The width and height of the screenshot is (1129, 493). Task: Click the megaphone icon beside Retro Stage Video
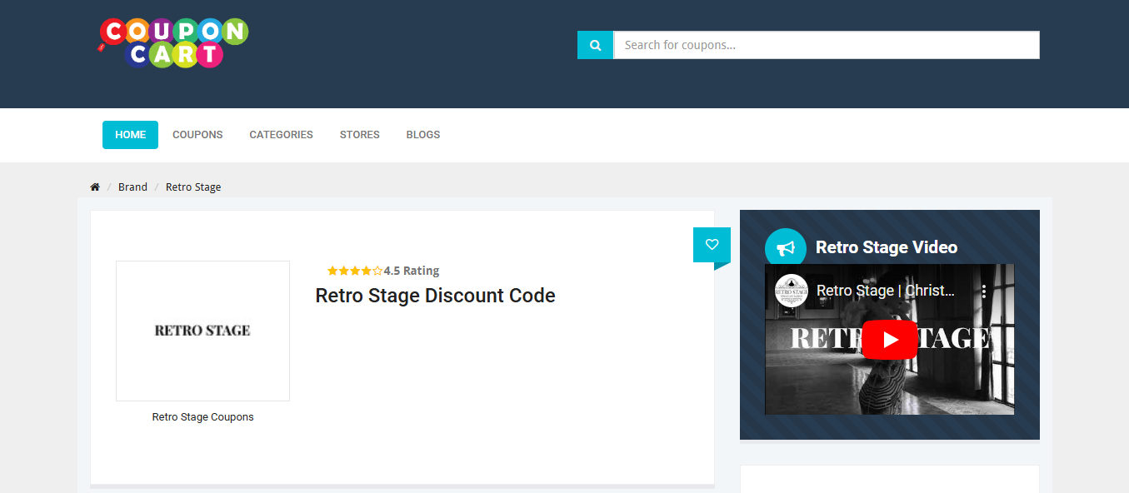[786, 248]
